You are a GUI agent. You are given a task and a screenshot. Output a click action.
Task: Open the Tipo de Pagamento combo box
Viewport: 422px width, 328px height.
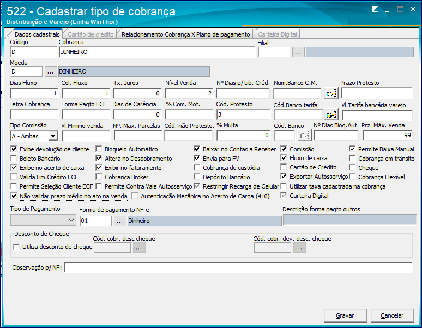(43, 220)
